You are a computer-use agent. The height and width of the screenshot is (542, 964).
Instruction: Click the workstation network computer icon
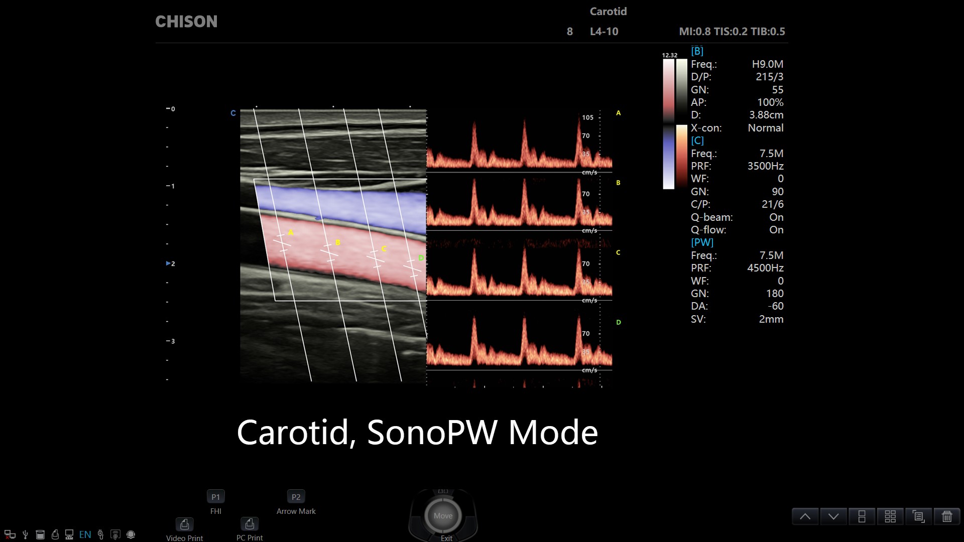click(x=69, y=534)
